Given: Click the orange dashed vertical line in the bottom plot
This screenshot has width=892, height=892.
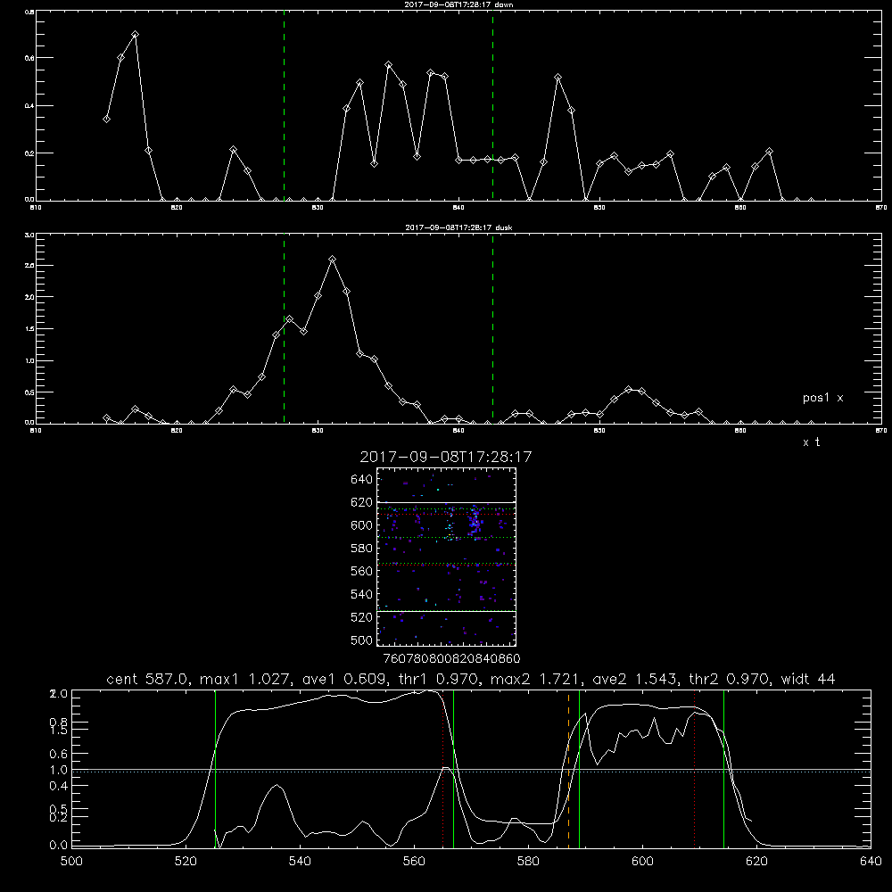Looking at the screenshot, I should [568, 769].
